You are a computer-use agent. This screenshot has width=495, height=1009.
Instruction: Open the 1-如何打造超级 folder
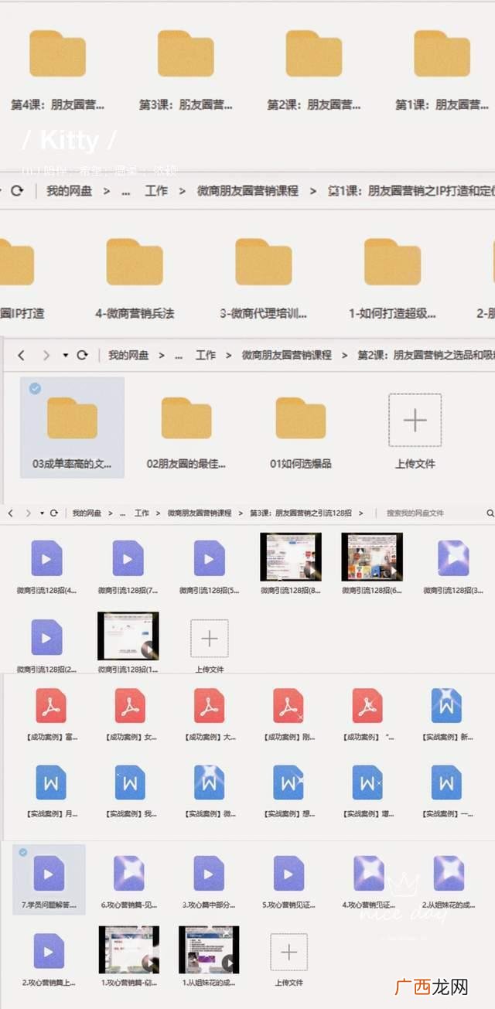pyautogui.click(x=392, y=262)
